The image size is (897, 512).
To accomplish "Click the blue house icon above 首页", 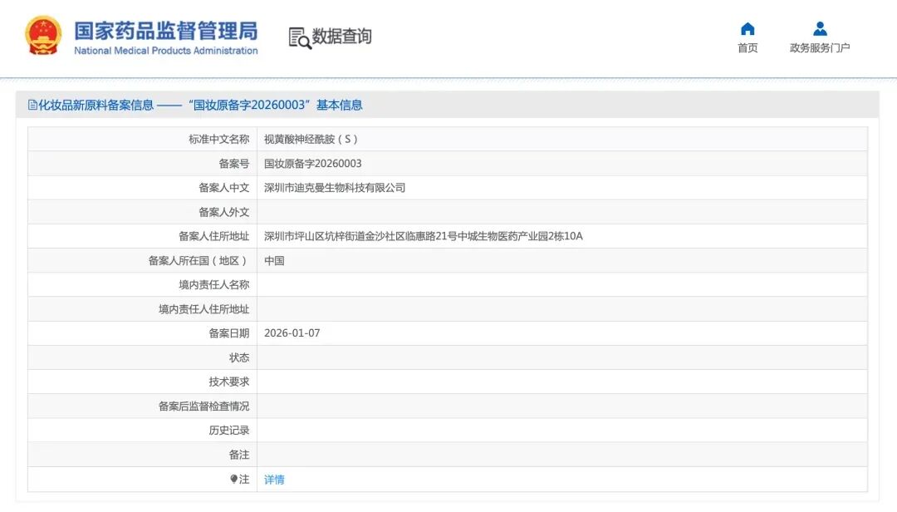I will 747,27.
